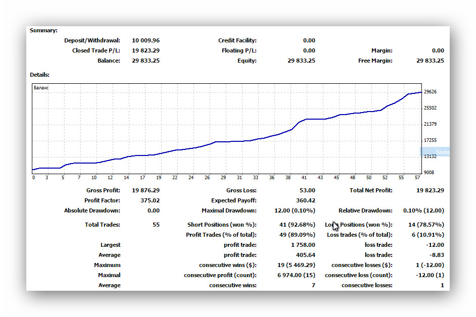
Task: Click the Balance value 29 833.25
Action: [146, 61]
